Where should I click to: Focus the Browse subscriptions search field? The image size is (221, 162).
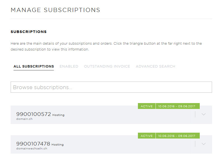click(111, 87)
